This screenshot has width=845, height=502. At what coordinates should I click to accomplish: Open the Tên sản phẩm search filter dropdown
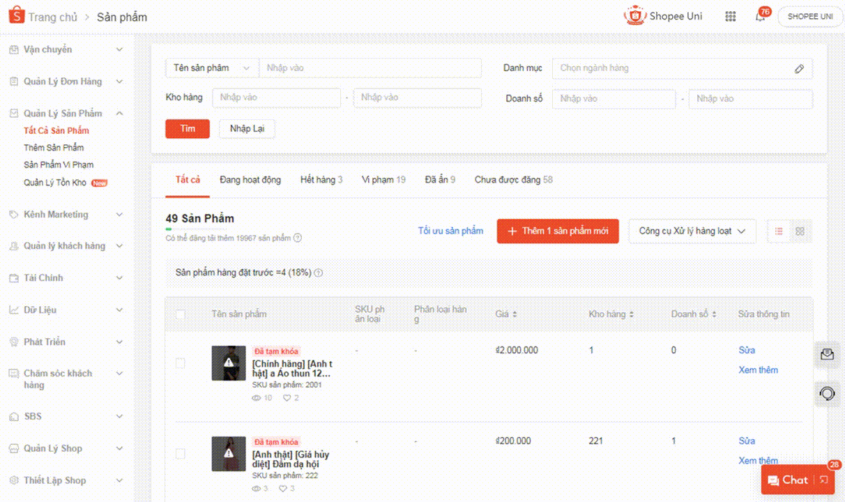211,68
